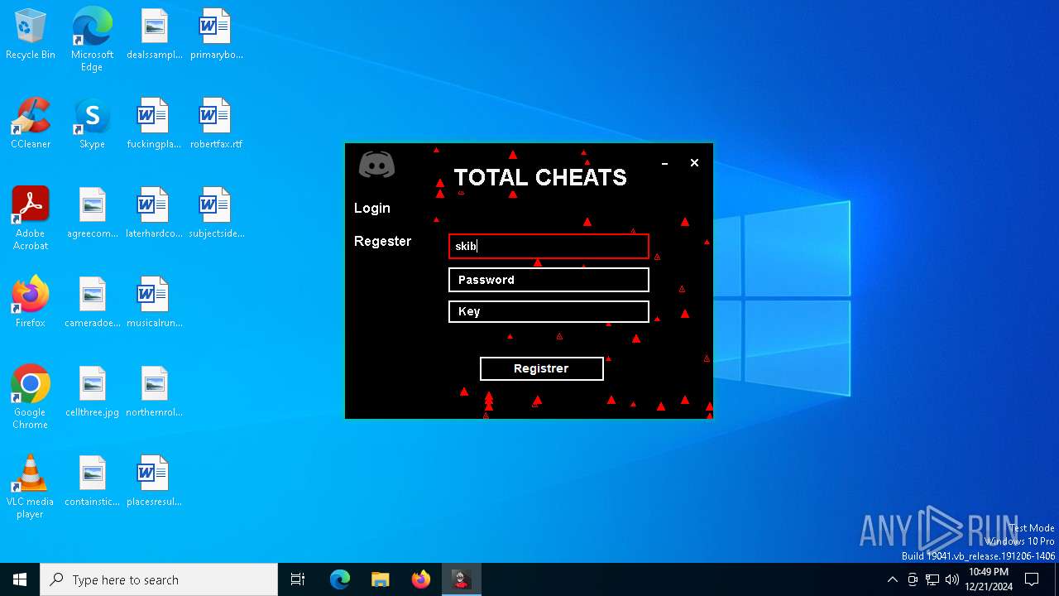Minimize the Total Cheats window
The image size is (1059, 596).
point(664,163)
